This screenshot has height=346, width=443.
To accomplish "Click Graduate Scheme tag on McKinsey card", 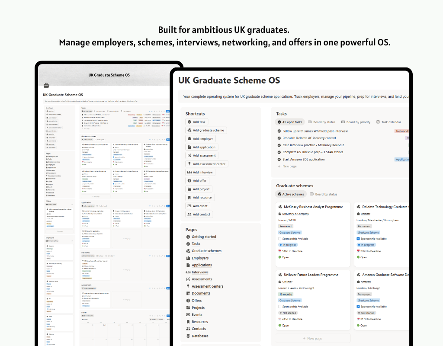I will click(x=290, y=233).
